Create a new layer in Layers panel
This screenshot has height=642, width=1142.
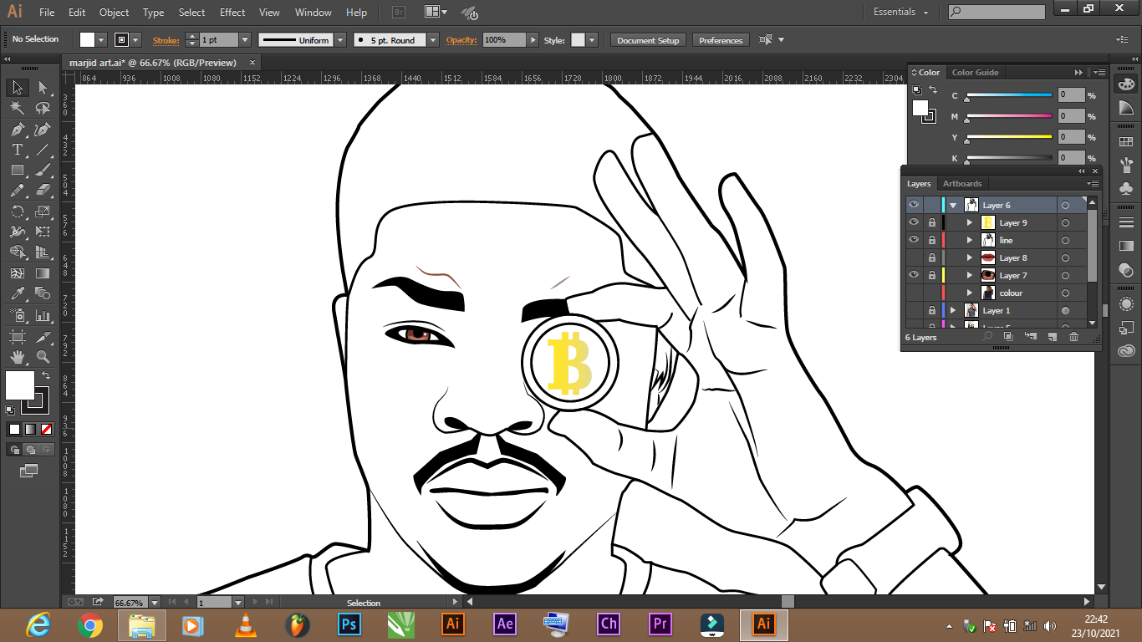coord(1052,337)
